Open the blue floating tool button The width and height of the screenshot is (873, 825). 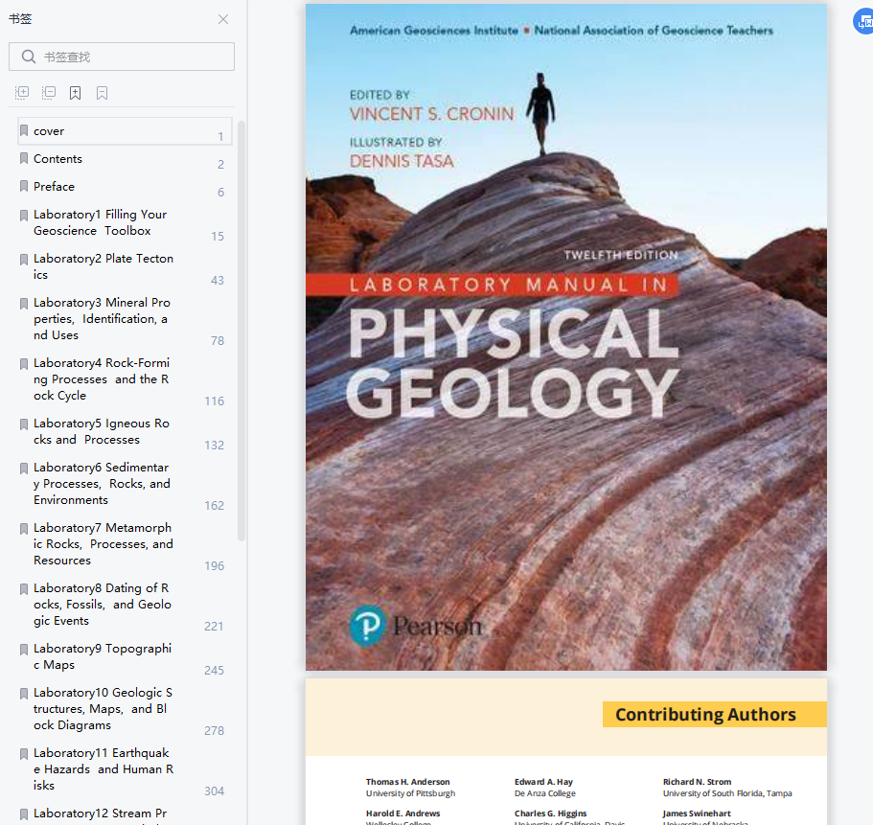[x=863, y=22]
